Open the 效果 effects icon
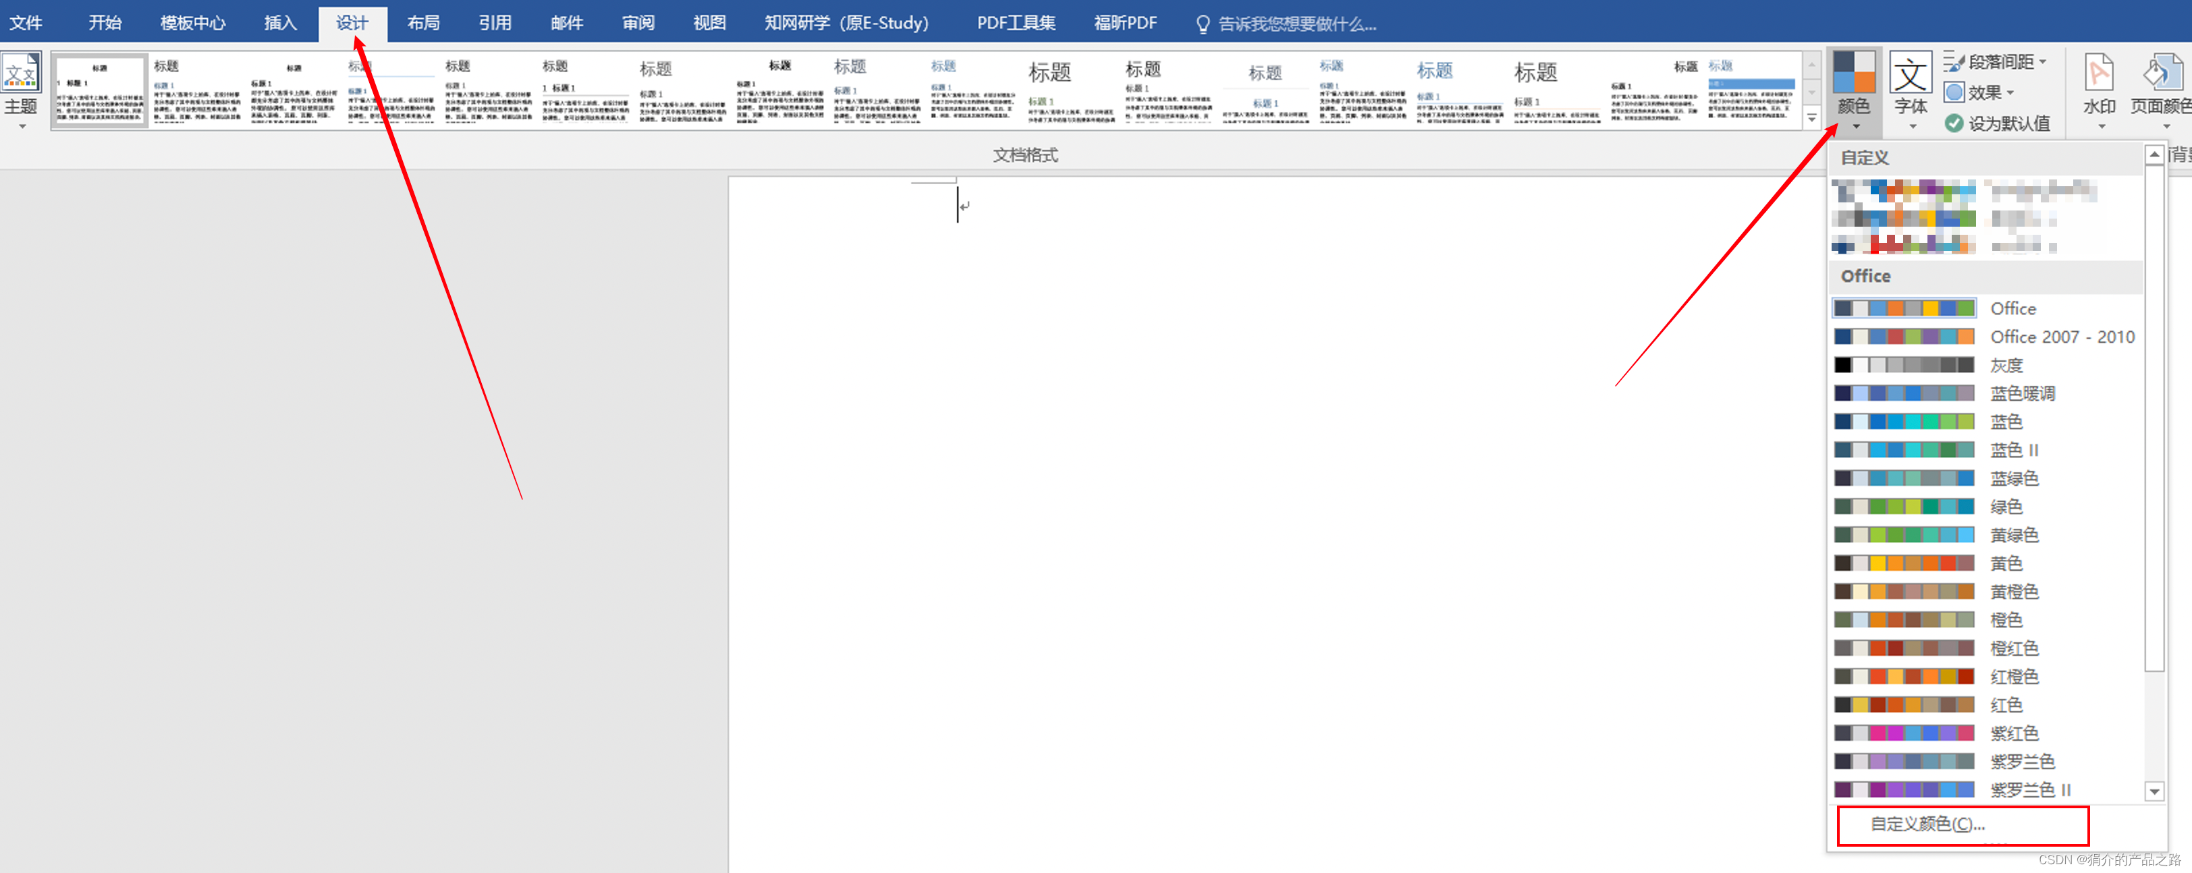2192x873 pixels. [x=1954, y=92]
